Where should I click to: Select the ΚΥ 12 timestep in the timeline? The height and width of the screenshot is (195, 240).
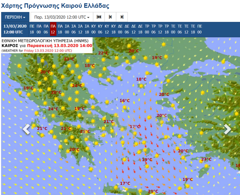106,29
